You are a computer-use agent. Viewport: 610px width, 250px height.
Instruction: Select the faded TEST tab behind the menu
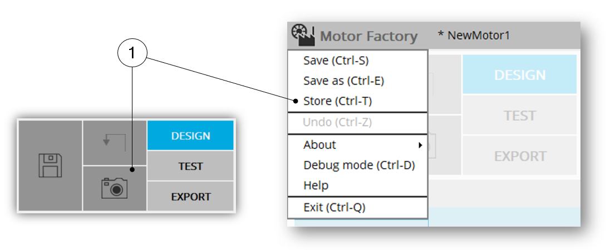click(x=520, y=116)
